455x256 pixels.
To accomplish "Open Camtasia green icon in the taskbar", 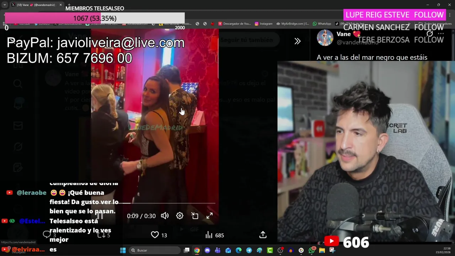I will pos(270,250).
